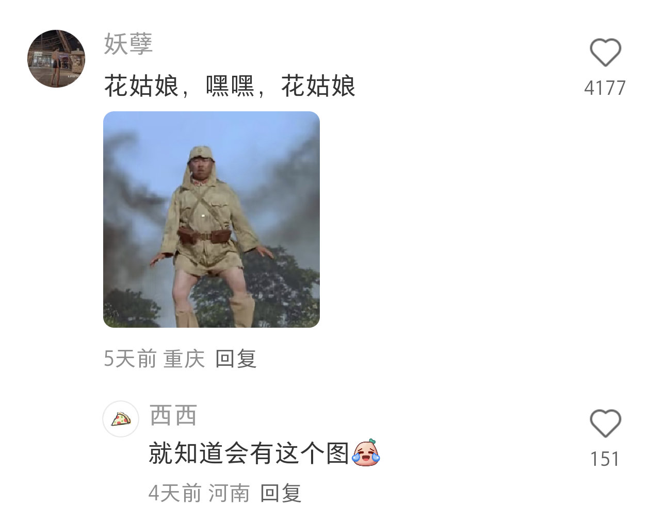Image resolution: width=650 pixels, height=523 pixels.
Task: Like 妖孽's comment with the heart icon
Action: tap(605, 53)
